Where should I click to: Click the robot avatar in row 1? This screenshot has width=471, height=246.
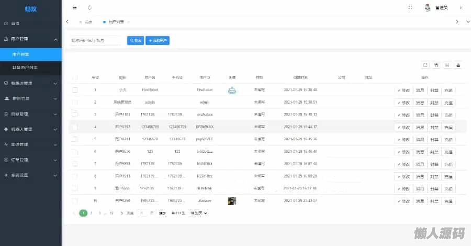[x=232, y=90]
